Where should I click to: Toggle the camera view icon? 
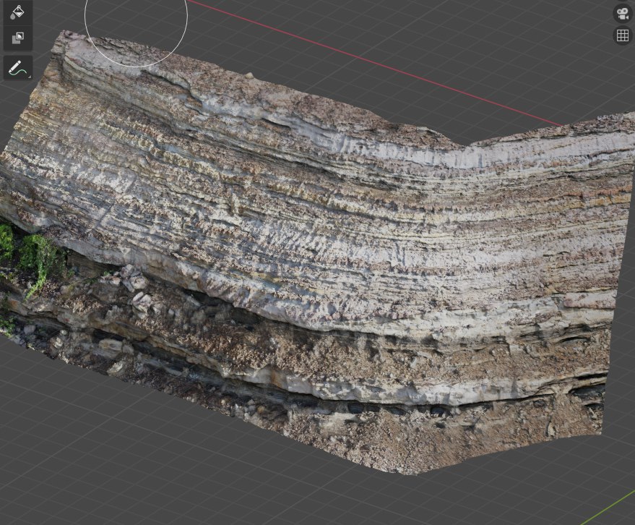click(623, 14)
